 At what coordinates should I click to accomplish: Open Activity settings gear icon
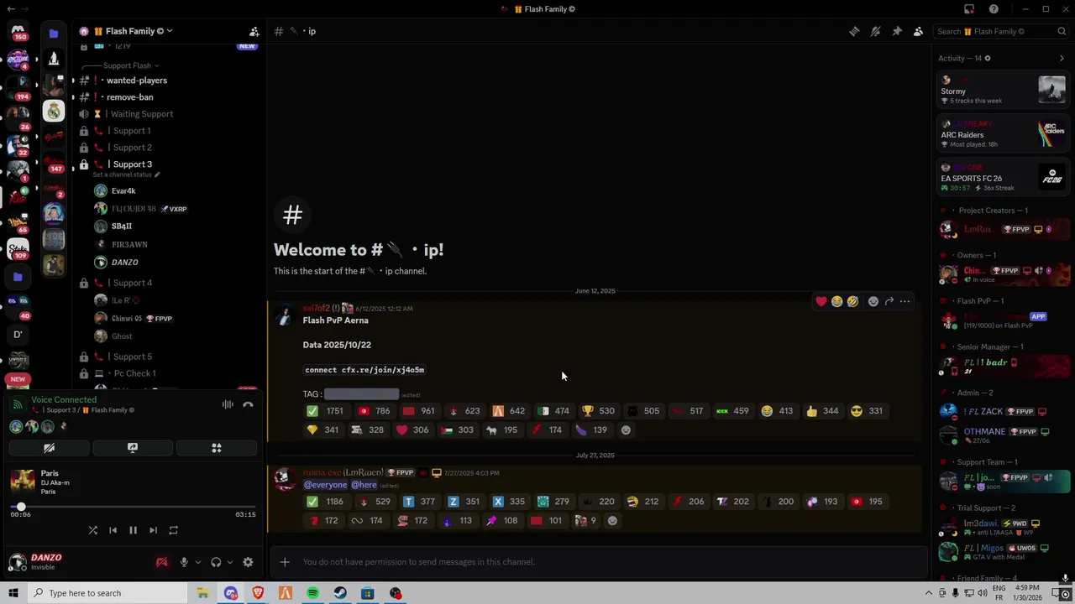click(x=988, y=58)
